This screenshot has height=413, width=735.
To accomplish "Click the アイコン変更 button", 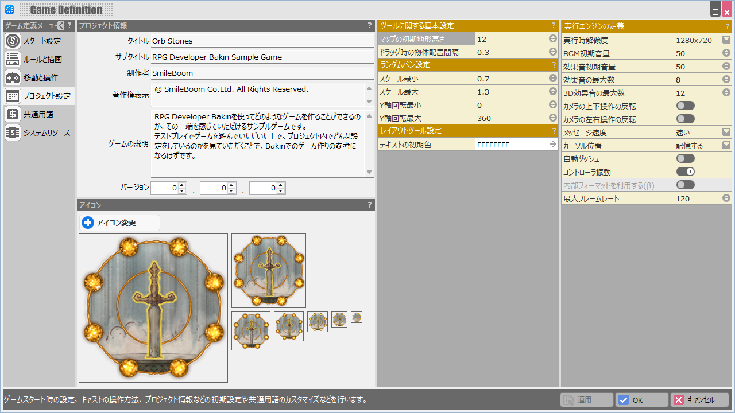I will coord(119,223).
